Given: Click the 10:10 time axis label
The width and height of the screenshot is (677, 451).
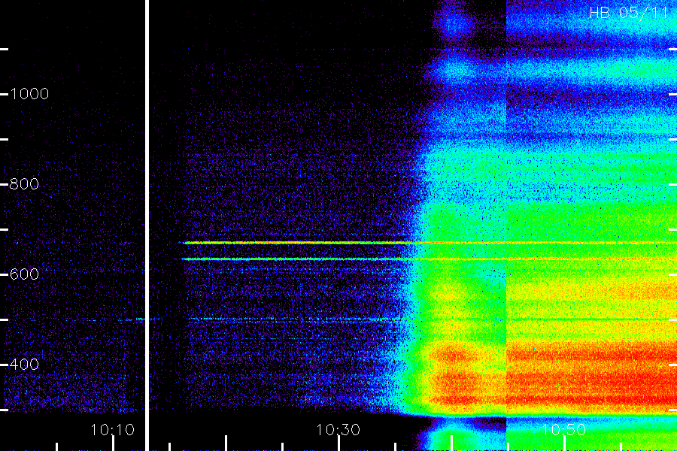Looking at the screenshot, I should point(112,429).
